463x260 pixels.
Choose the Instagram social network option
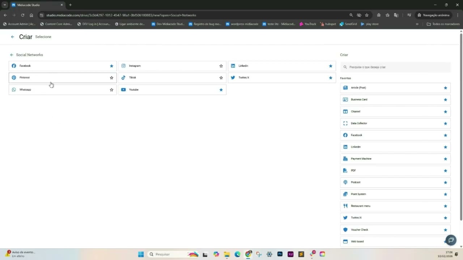(x=172, y=66)
